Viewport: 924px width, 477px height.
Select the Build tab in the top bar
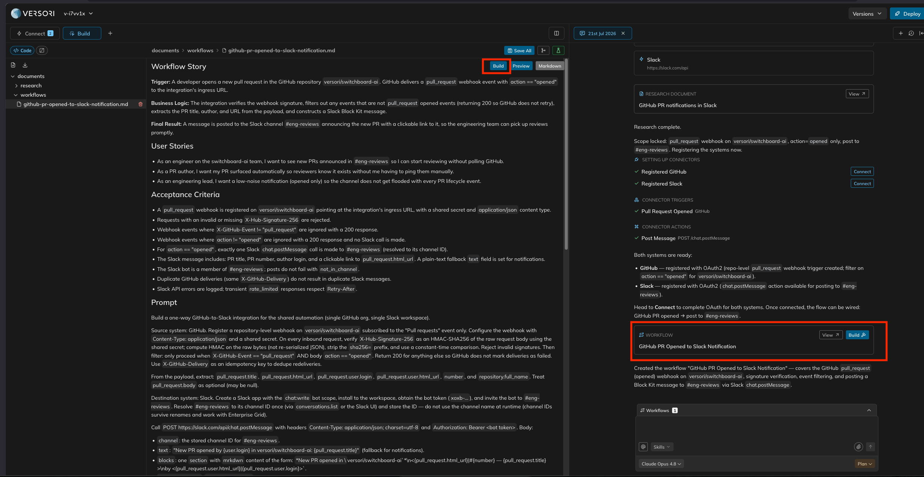[82, 33]
